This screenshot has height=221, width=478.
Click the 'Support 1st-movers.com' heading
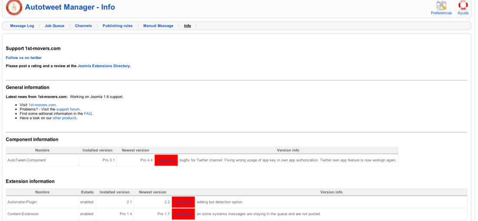tap(33, 48)
